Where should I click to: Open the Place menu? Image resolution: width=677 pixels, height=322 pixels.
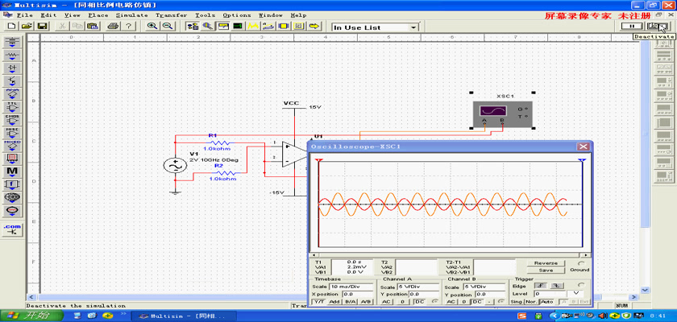[x=98, y=15]
